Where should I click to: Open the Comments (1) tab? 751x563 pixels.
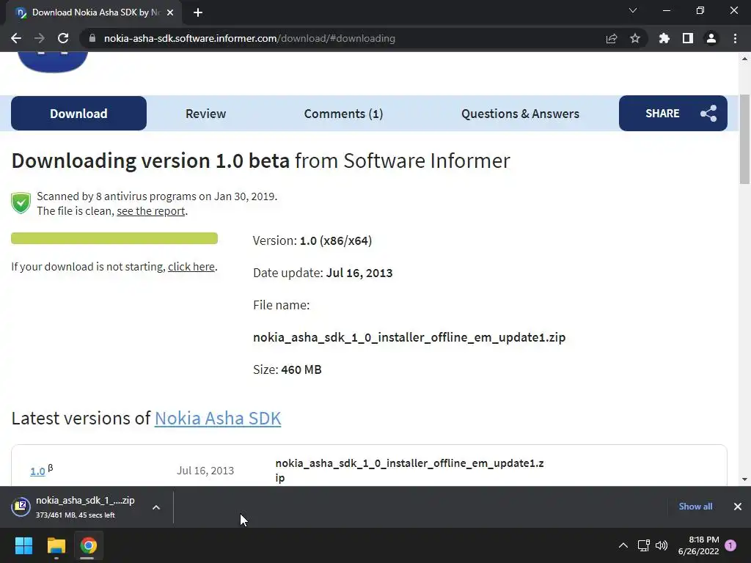tap(343, 114)
